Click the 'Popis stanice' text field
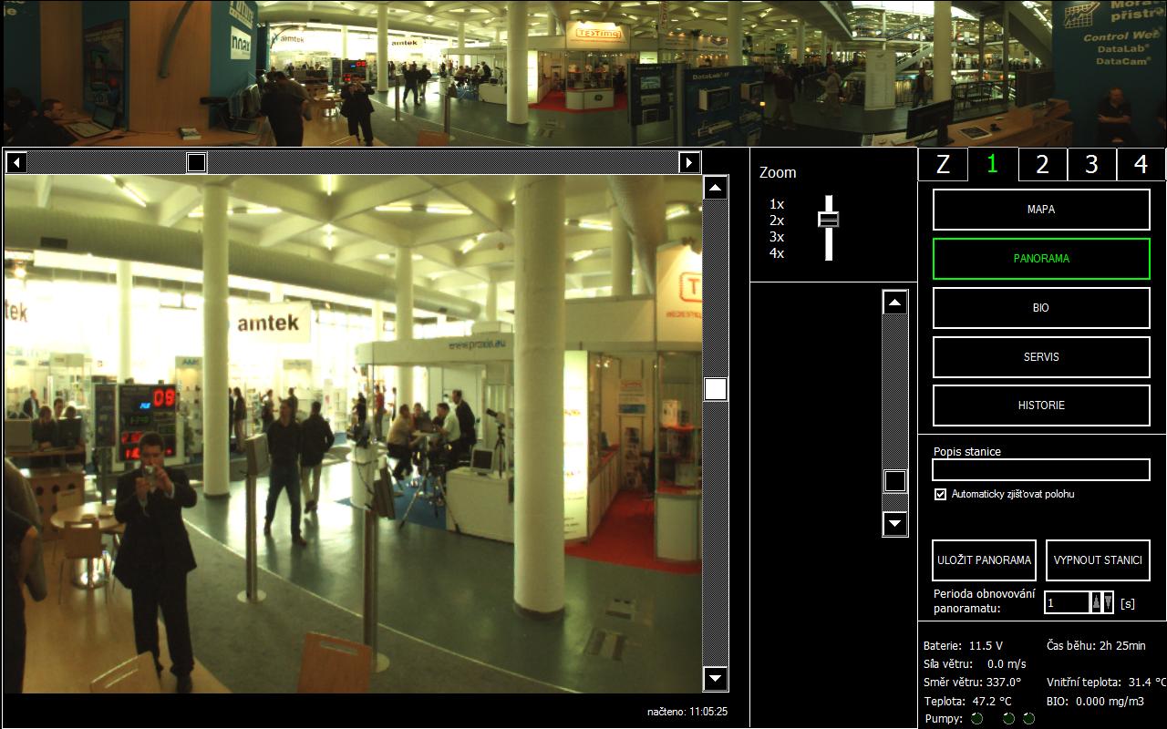This screenshot has width=1167, height=729. (x=1041, y=469)
